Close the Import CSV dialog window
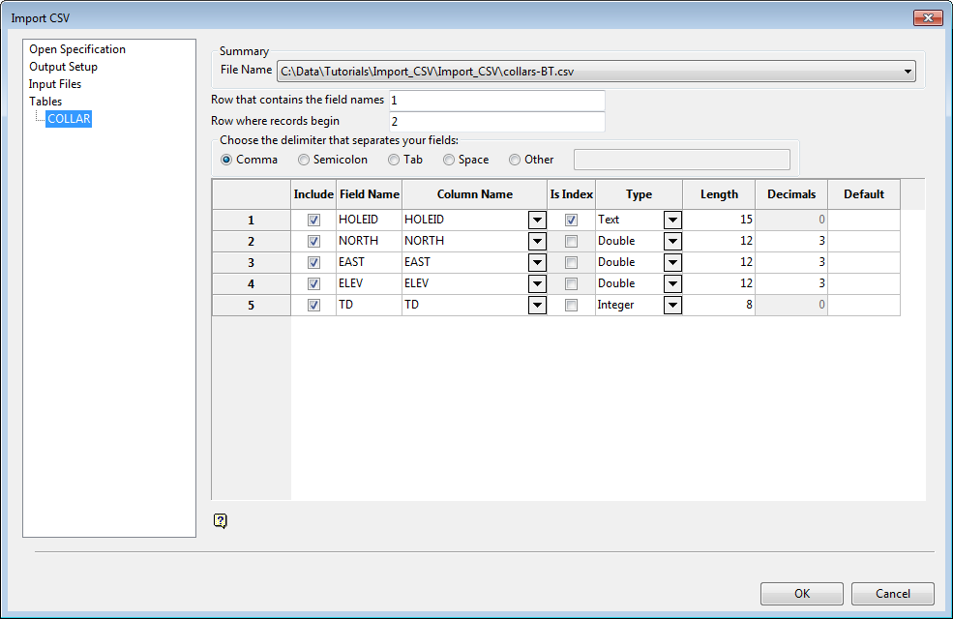The image size is (953, 619). (927, 18)
